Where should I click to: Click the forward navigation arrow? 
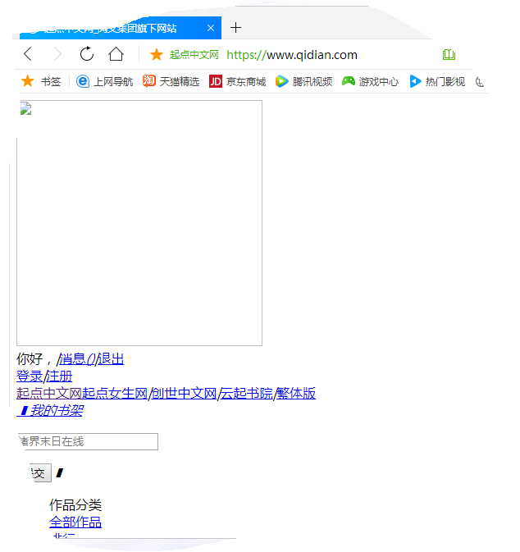click(57, 55)
